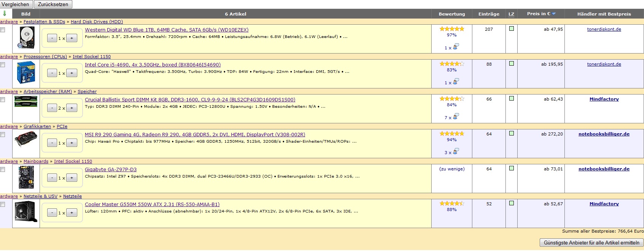Increase quantity of Cooler Master G550M
644x252 pixels.
[72, 213]
